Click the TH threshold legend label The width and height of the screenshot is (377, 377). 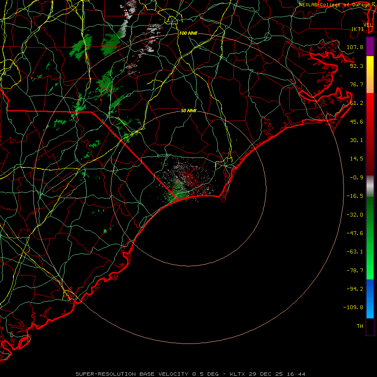pos(360,326)
